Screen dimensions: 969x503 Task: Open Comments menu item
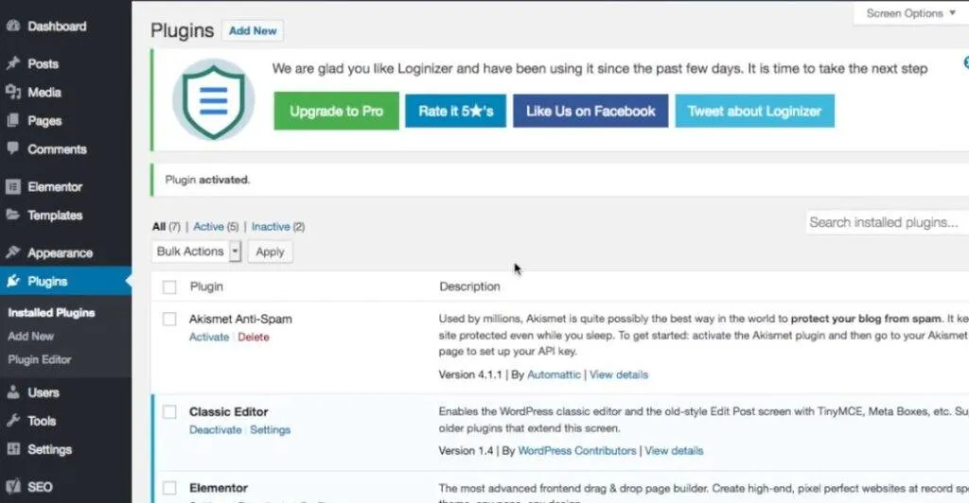point(57,148)
